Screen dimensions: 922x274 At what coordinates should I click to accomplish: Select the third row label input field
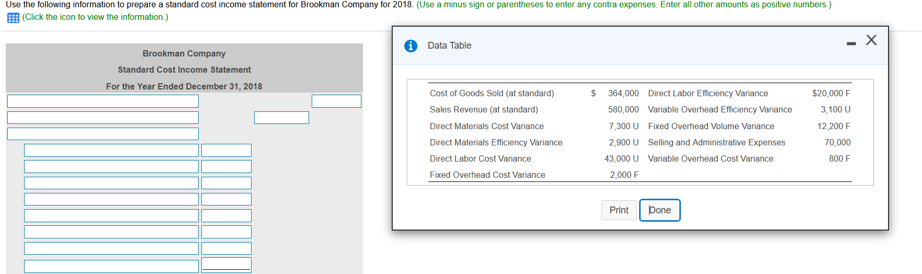tap(103, 134)
